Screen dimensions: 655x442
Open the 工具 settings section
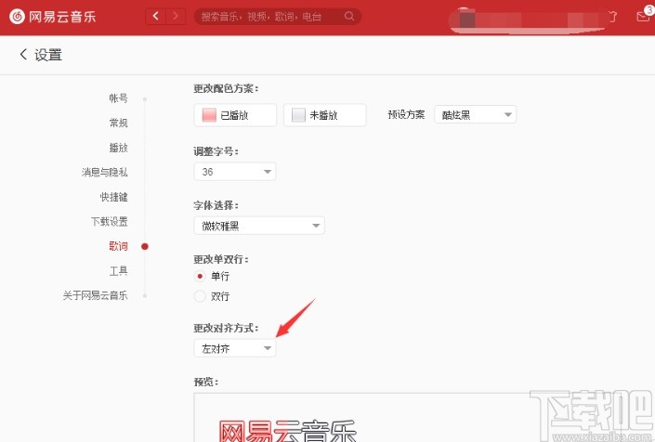click(x=118, y=270)
